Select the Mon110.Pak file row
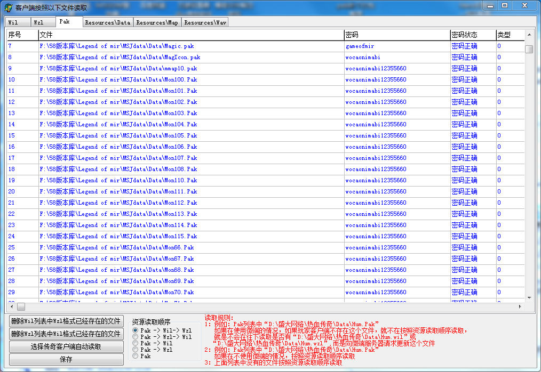The height and width of the screenshot is (372, 541). (266, 180)
